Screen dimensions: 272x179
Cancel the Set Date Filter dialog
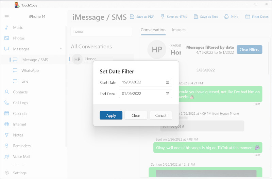click(x=161, y=115)
